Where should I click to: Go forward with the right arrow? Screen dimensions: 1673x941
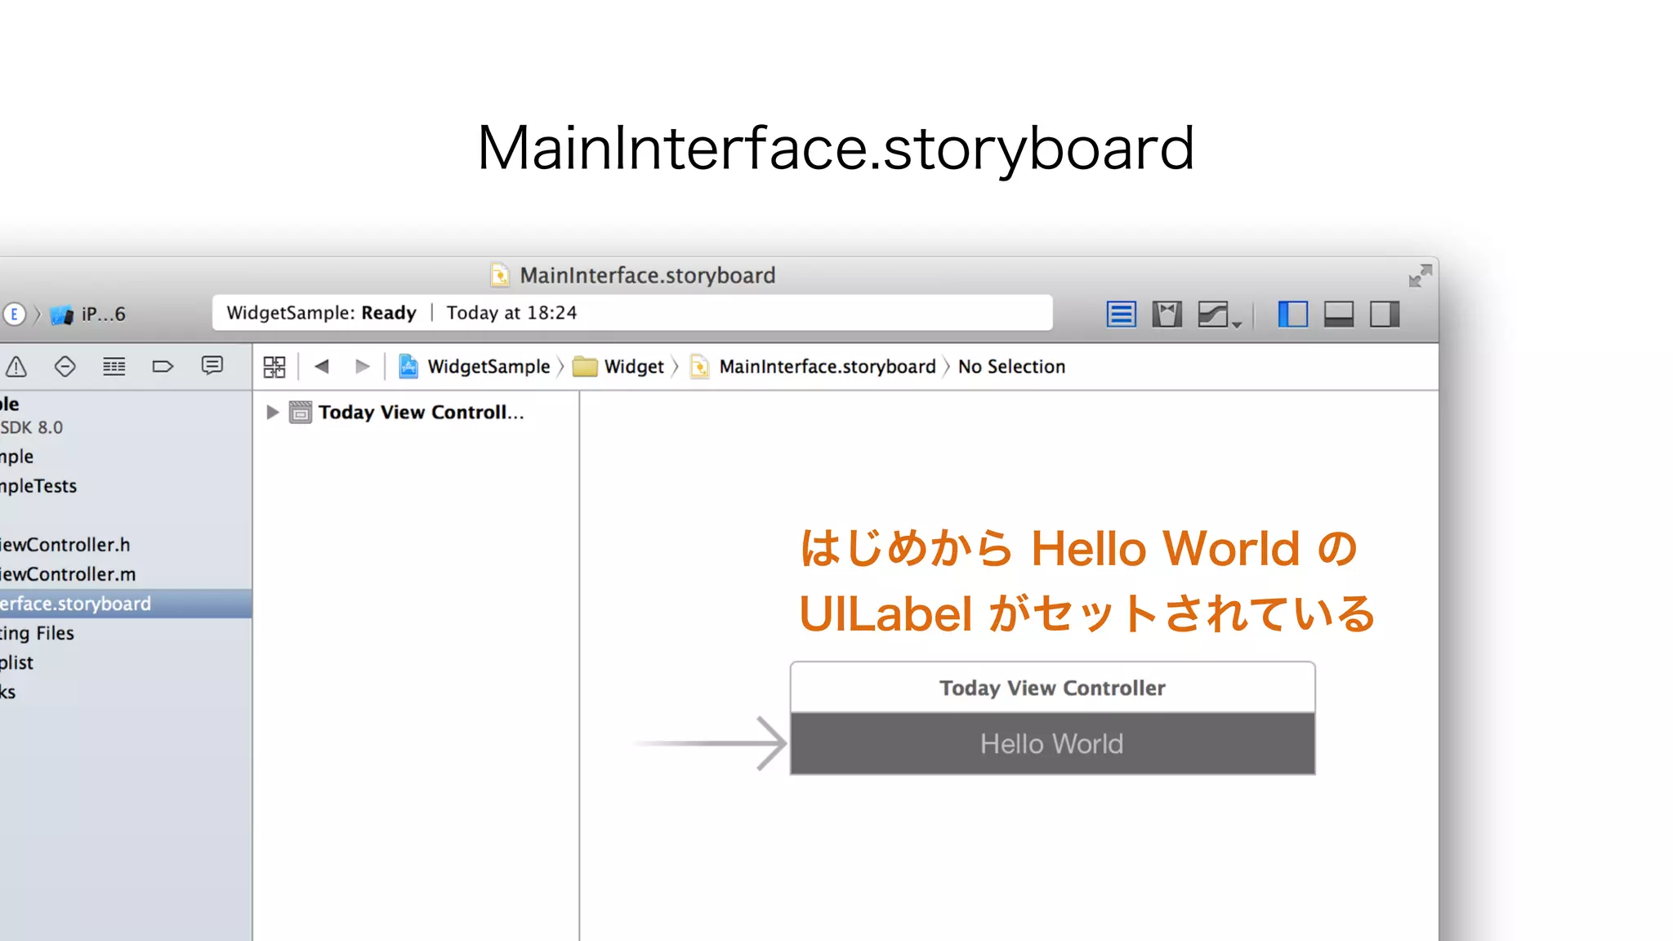tap(362, 366)
